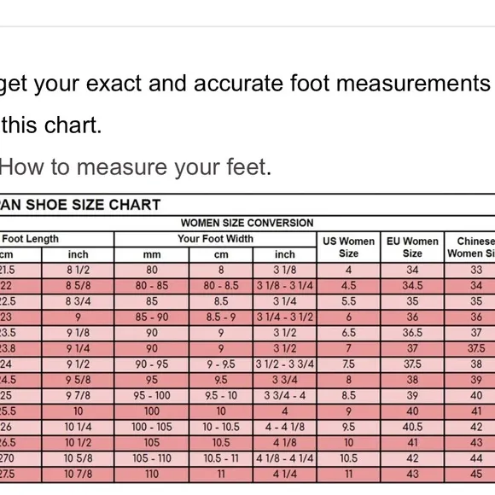The height and width of the screenshot is (495, 495).
Task: Click the 'How to measure your feet.' link
Action: pyautogui.click(x=136, y=166)
